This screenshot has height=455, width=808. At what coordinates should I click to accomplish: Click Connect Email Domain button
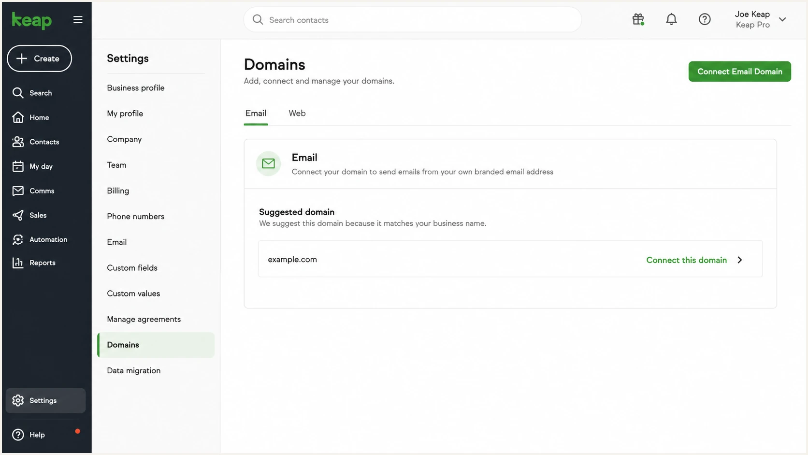pyautogui.click(x=739, y=72)
